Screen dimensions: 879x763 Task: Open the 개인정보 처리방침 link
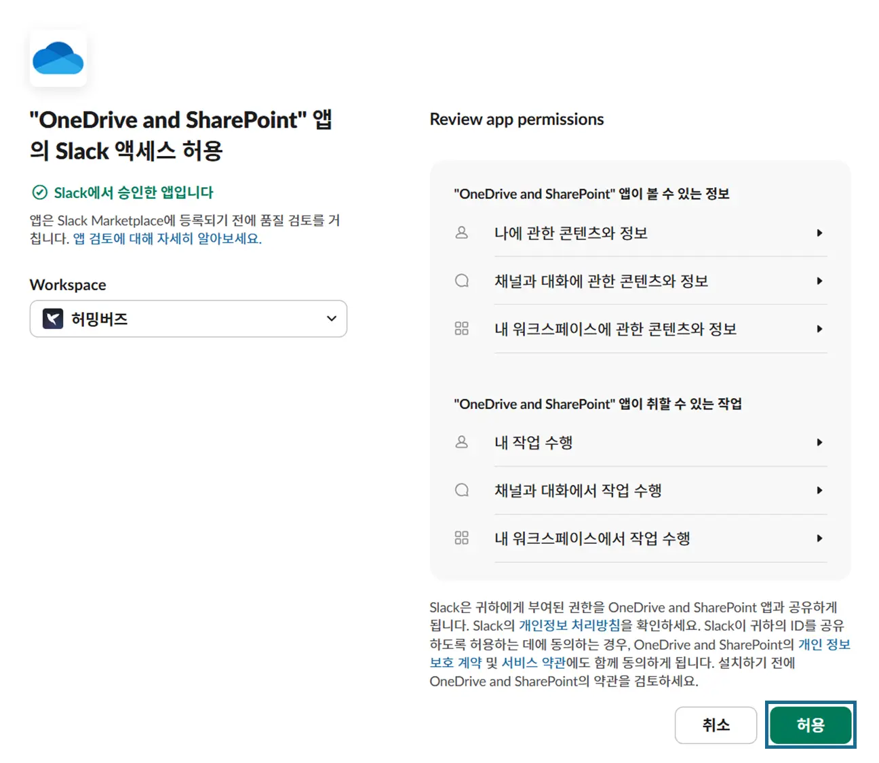[570, 625]
